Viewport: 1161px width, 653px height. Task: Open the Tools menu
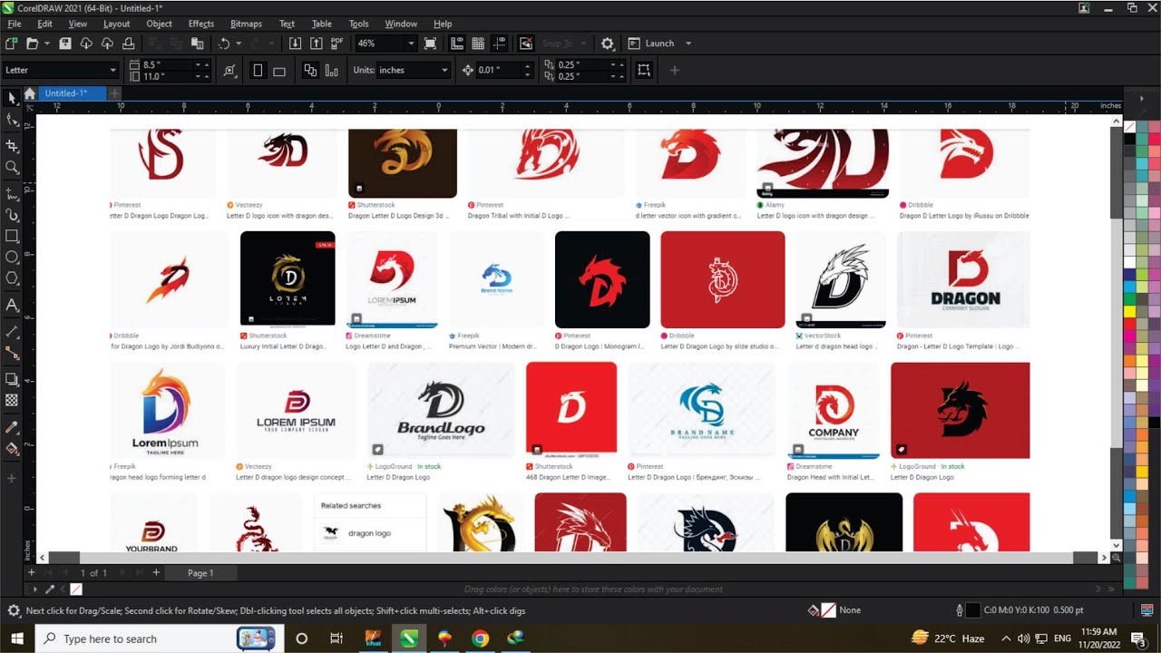(359, 24)
